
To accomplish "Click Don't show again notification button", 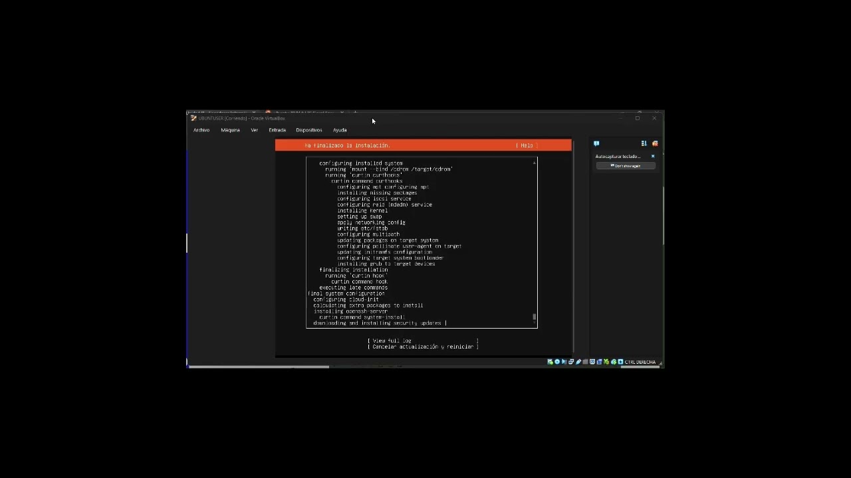I will pos(626,166).
